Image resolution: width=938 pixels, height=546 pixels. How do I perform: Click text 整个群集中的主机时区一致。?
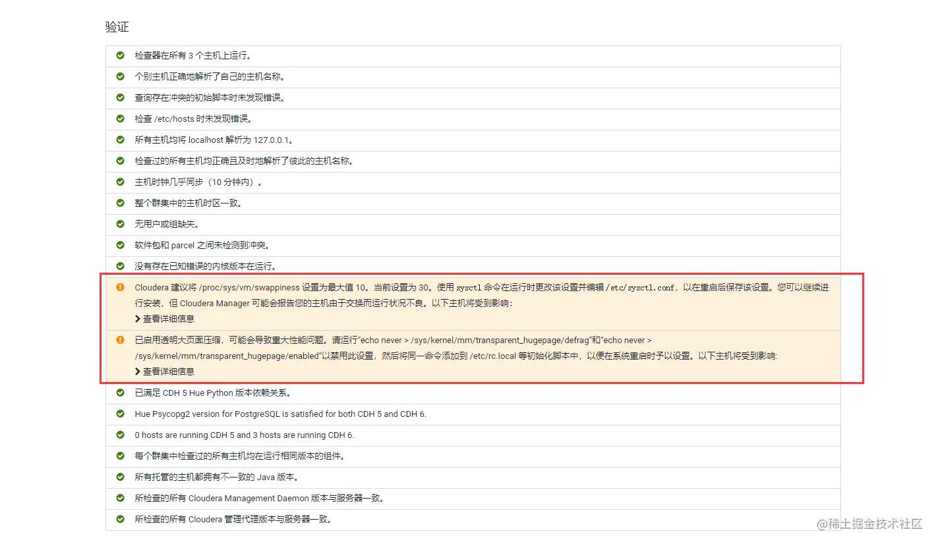(x=189, y=204)
